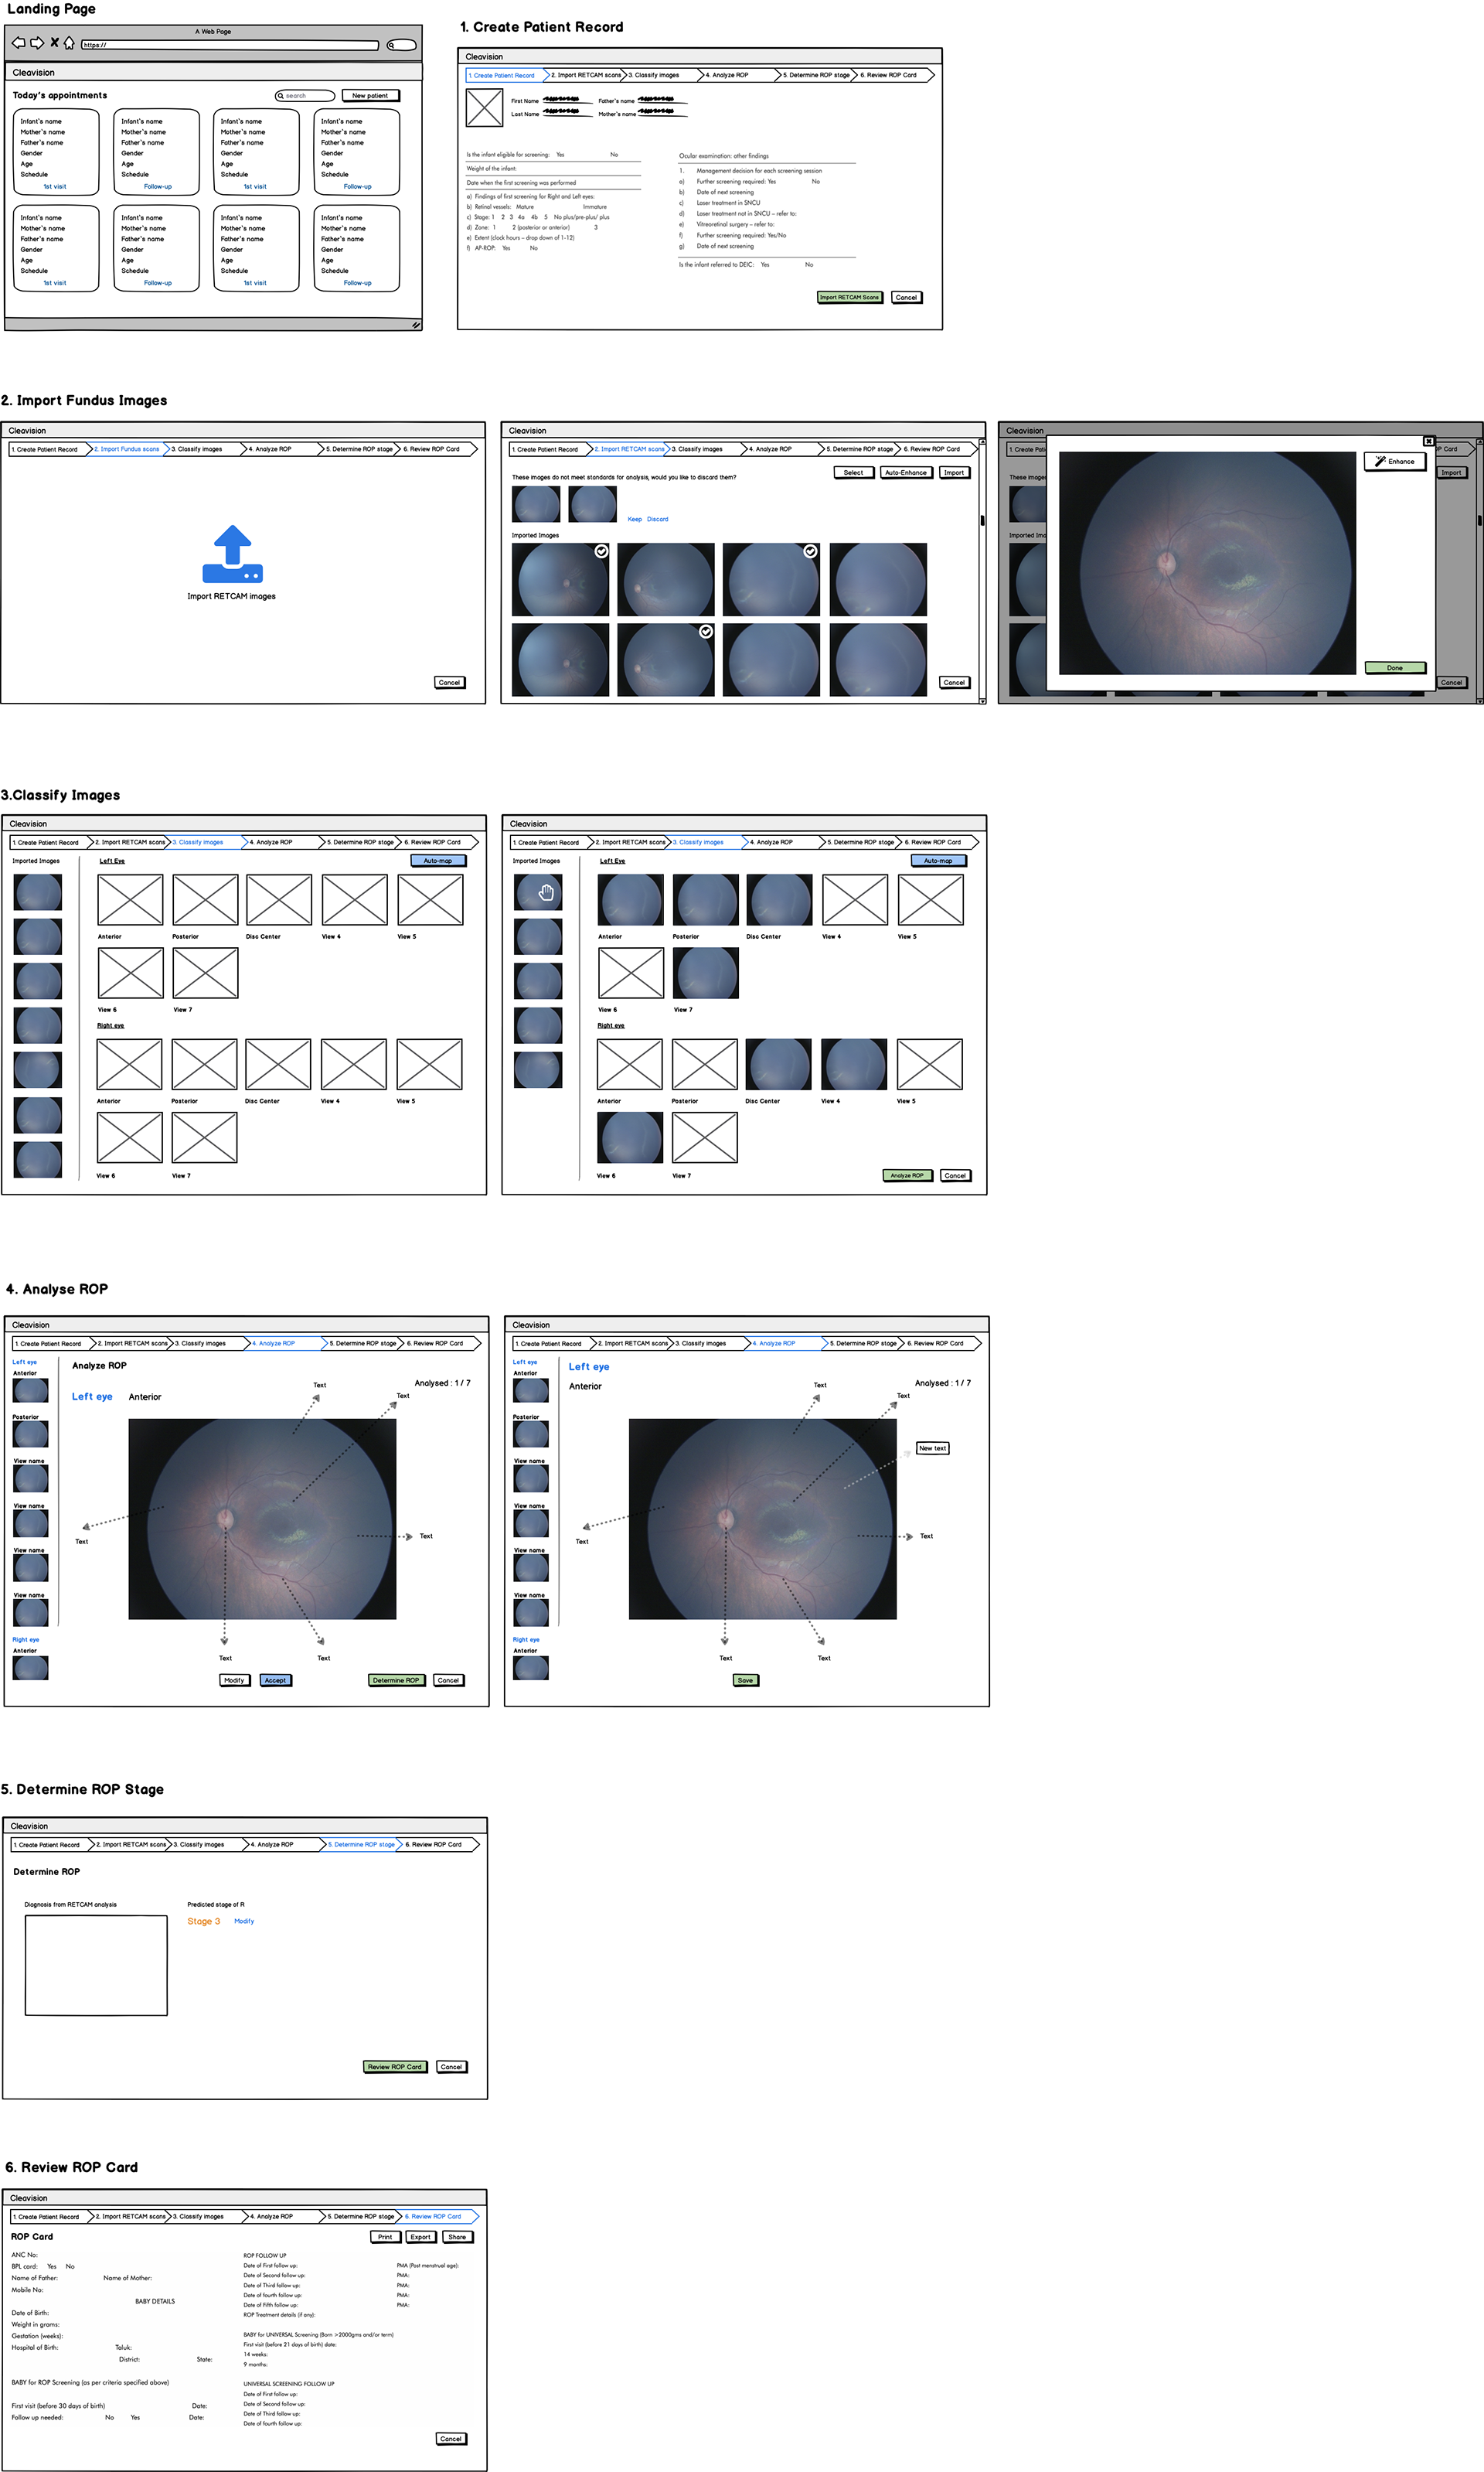Click the Export button on ROP Card
The height and width of the screenshot is (2472, 1484).
point(420,2236)
